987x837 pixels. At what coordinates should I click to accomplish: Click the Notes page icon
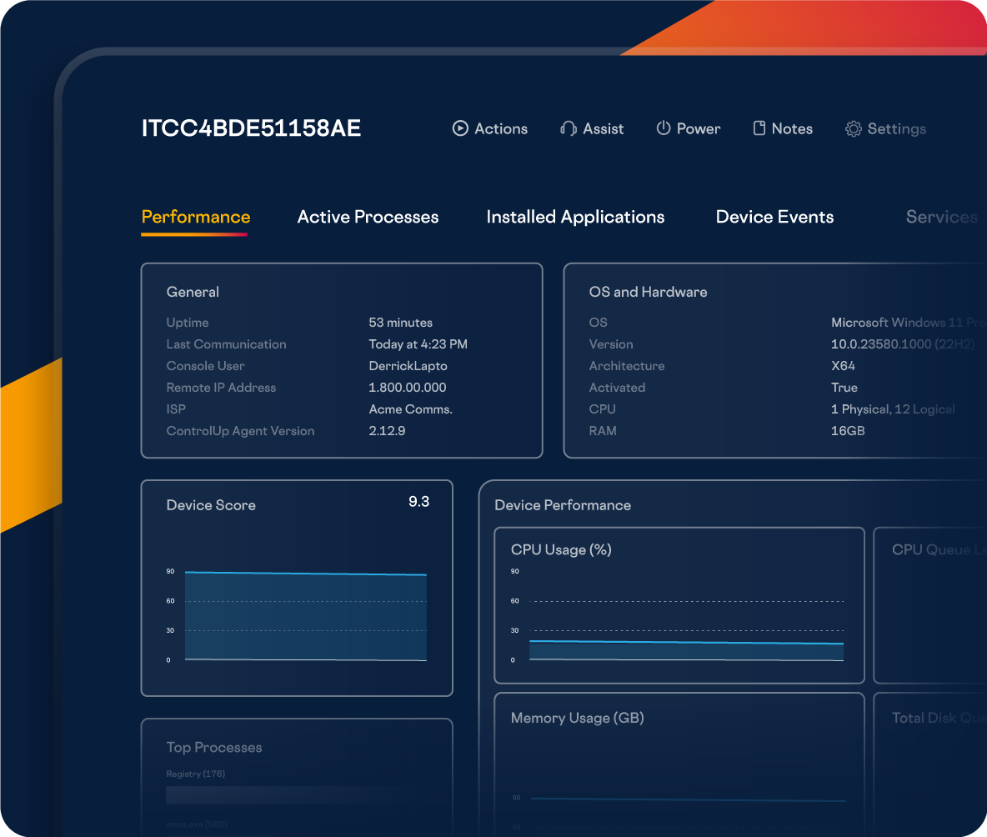pos(759,128)
